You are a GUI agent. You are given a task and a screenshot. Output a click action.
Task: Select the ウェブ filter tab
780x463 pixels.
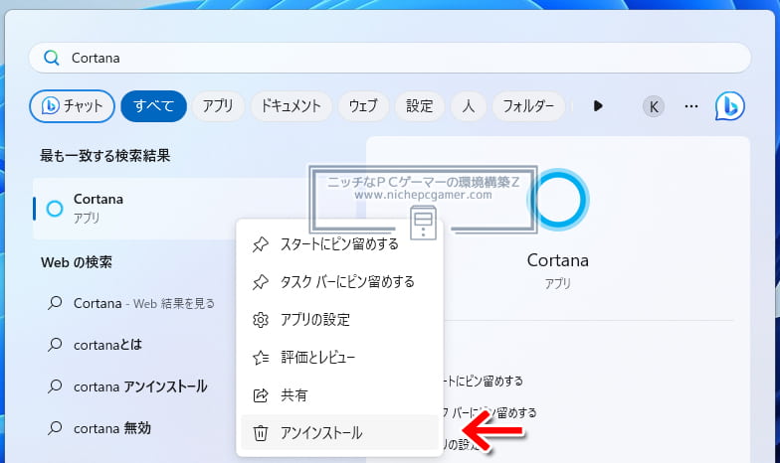pos(363,105)
